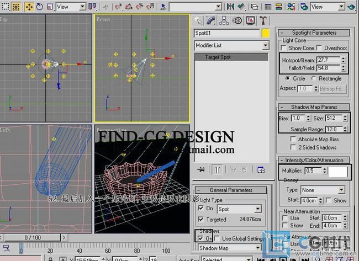Activate the Select and Move tool
Screen dimensions: 359x261
pyautogui.click(x=29, y=7)
